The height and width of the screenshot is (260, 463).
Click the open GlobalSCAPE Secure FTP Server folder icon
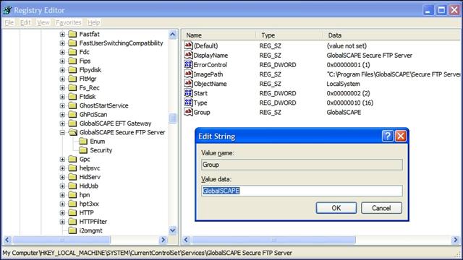pos(72,132)
